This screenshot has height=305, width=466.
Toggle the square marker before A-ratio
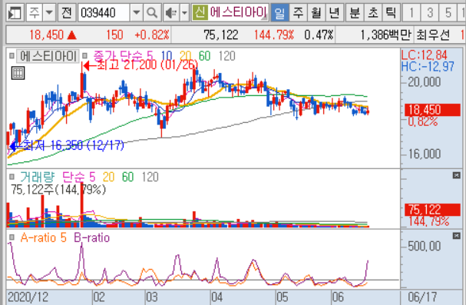coord(12,237)
